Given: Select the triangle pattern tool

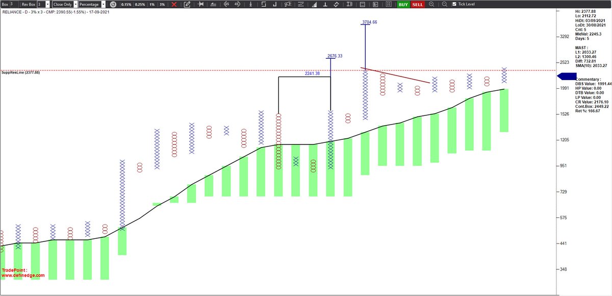Looking at the screenshot, I should coord(315,5).
